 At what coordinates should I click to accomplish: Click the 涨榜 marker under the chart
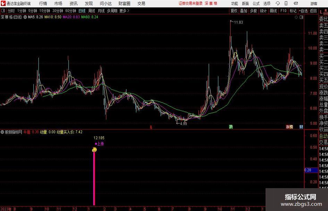pyautogui.click(x=289, y=127)
